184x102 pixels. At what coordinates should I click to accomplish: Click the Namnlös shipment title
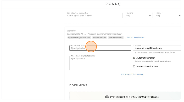[71, 31]
